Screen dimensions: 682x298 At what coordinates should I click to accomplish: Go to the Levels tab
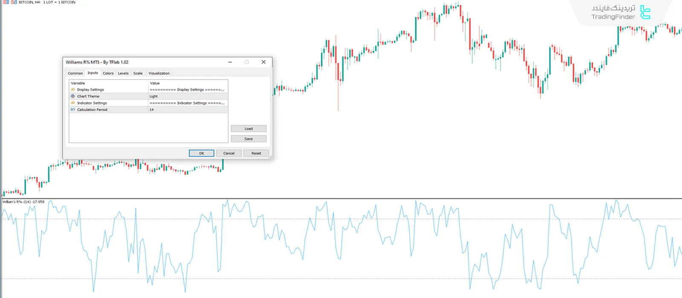click(x=123, y=73)
